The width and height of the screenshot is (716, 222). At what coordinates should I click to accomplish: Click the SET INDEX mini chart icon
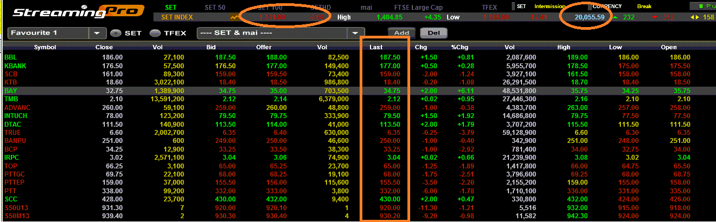click(x=236, y=17)
